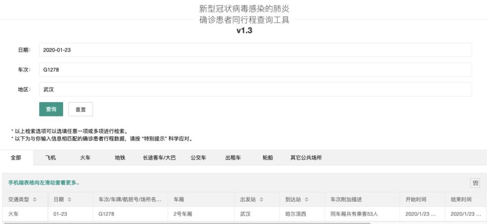This screenshot has width=487, height=224.
Task: Focus the 日期 date input field
Action: click(x=255, y=50)
